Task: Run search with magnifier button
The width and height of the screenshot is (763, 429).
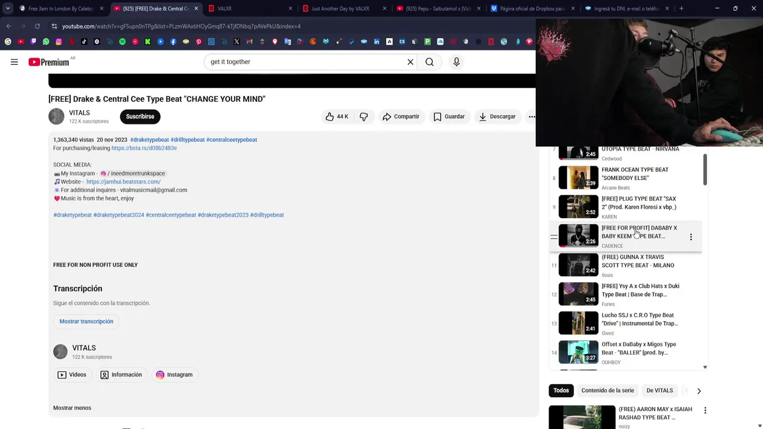Action: [429, 62]
